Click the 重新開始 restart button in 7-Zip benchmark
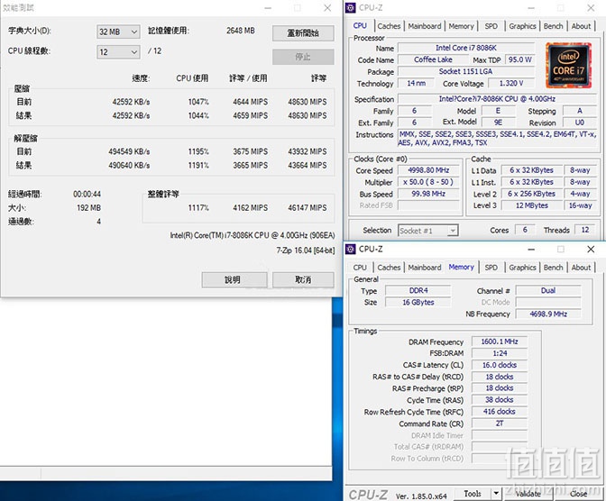This screenshot has width=606, height=501. click(303, 33)
